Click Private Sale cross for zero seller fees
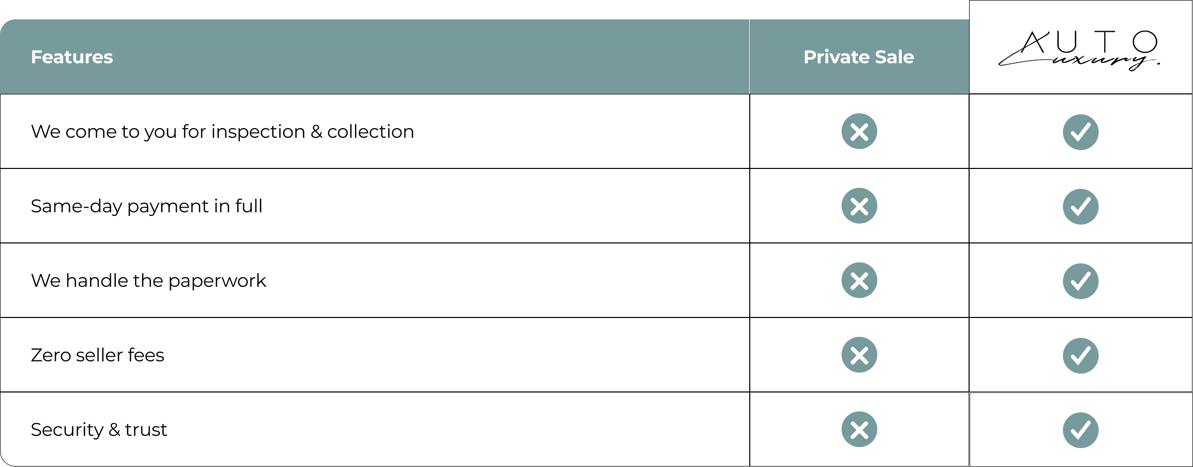The width and height of the screenshot is (1193, 467). tap(859, 355)
